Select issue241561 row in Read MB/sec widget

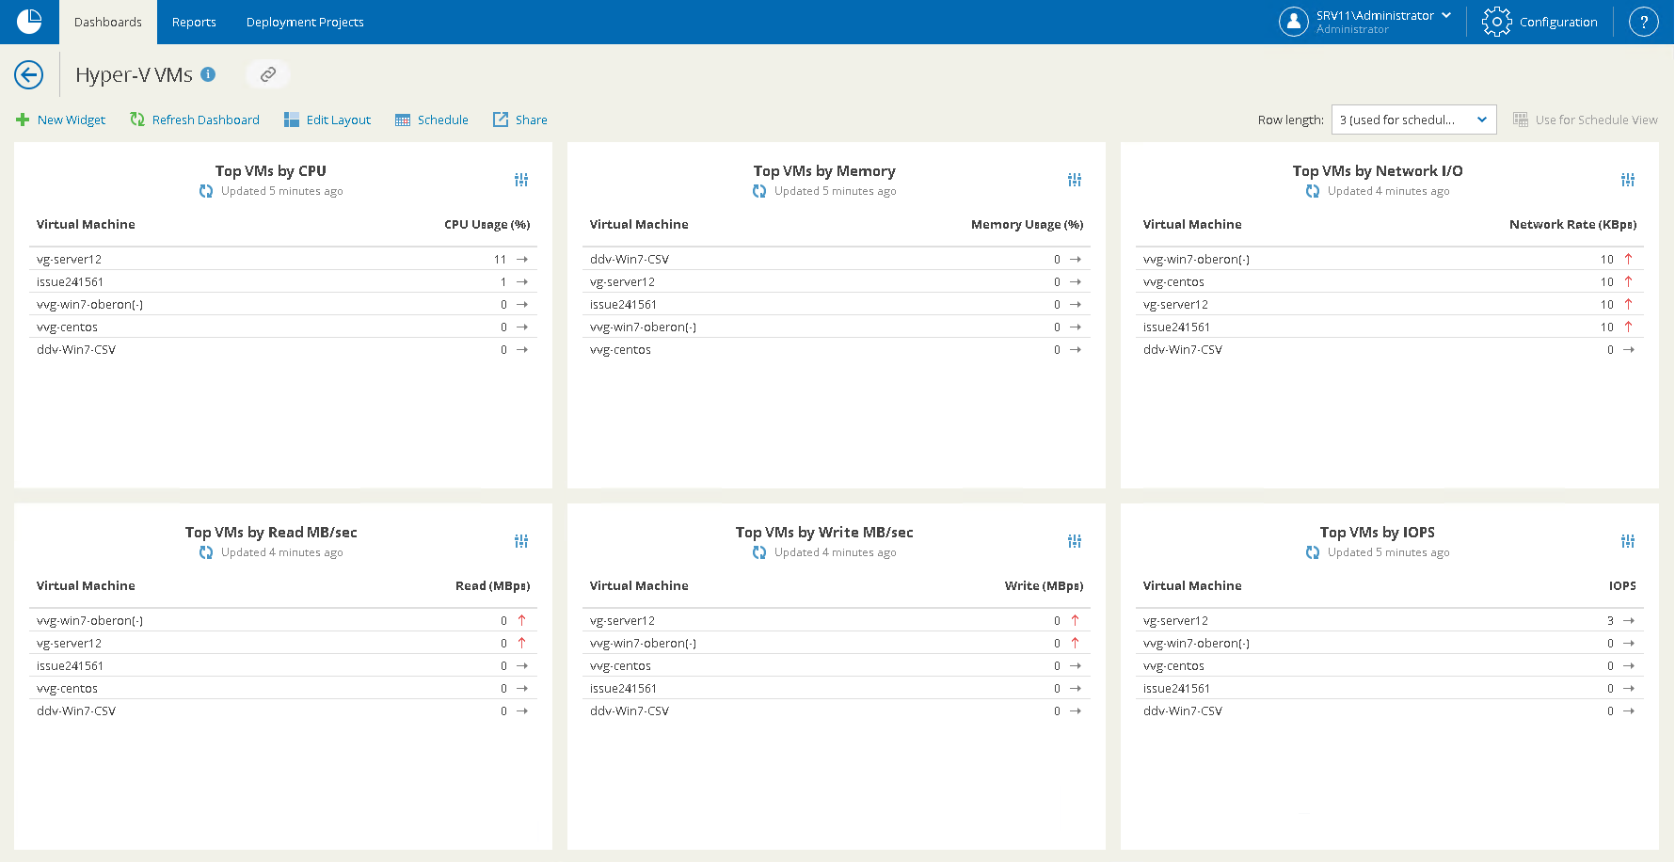(283, 665)
